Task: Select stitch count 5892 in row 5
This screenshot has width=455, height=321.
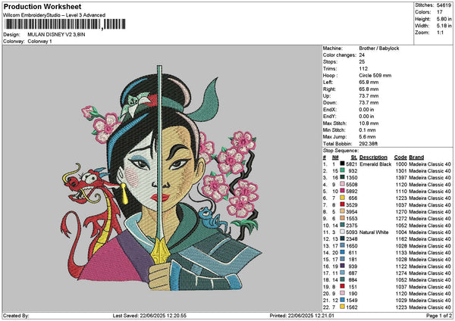Action: coord(352,192)
